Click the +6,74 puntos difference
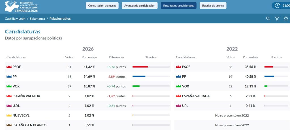The image size is (290, 132). (116, 86)
